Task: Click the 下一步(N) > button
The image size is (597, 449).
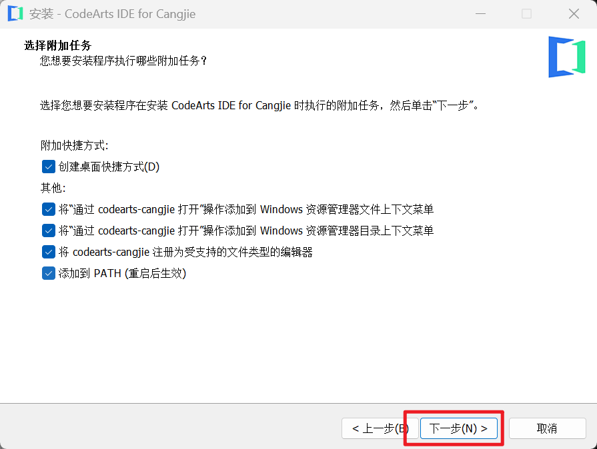Action: click(459, 428)
